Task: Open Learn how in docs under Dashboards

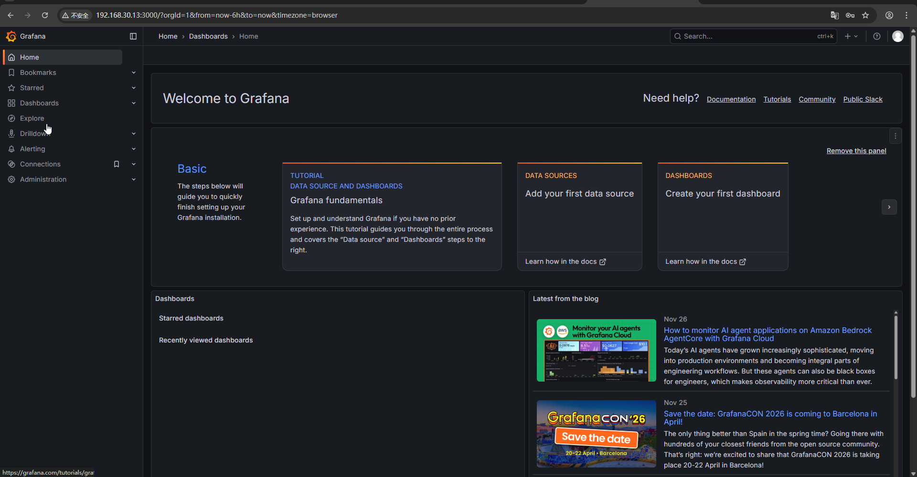Action: pos(706,261)
